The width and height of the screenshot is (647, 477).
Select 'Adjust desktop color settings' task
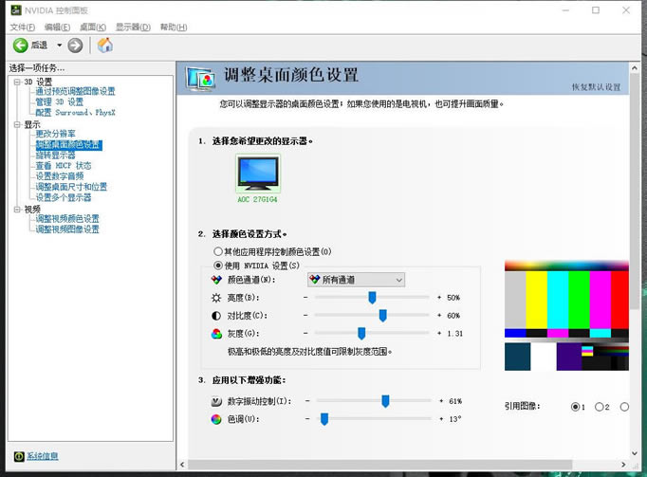tap(68, 145)
